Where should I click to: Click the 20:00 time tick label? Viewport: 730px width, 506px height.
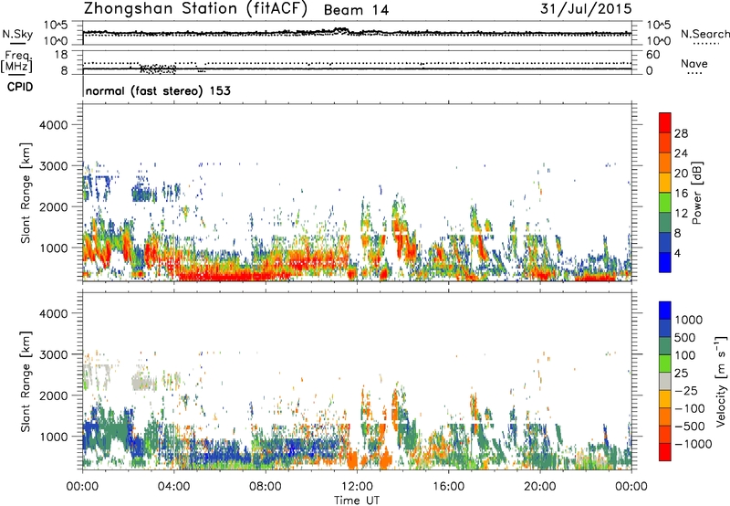click(540, 487)
